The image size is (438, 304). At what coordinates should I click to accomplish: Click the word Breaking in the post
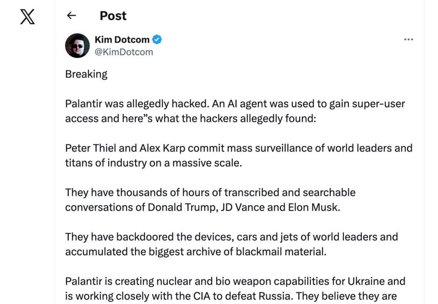(x=86, y=74)
